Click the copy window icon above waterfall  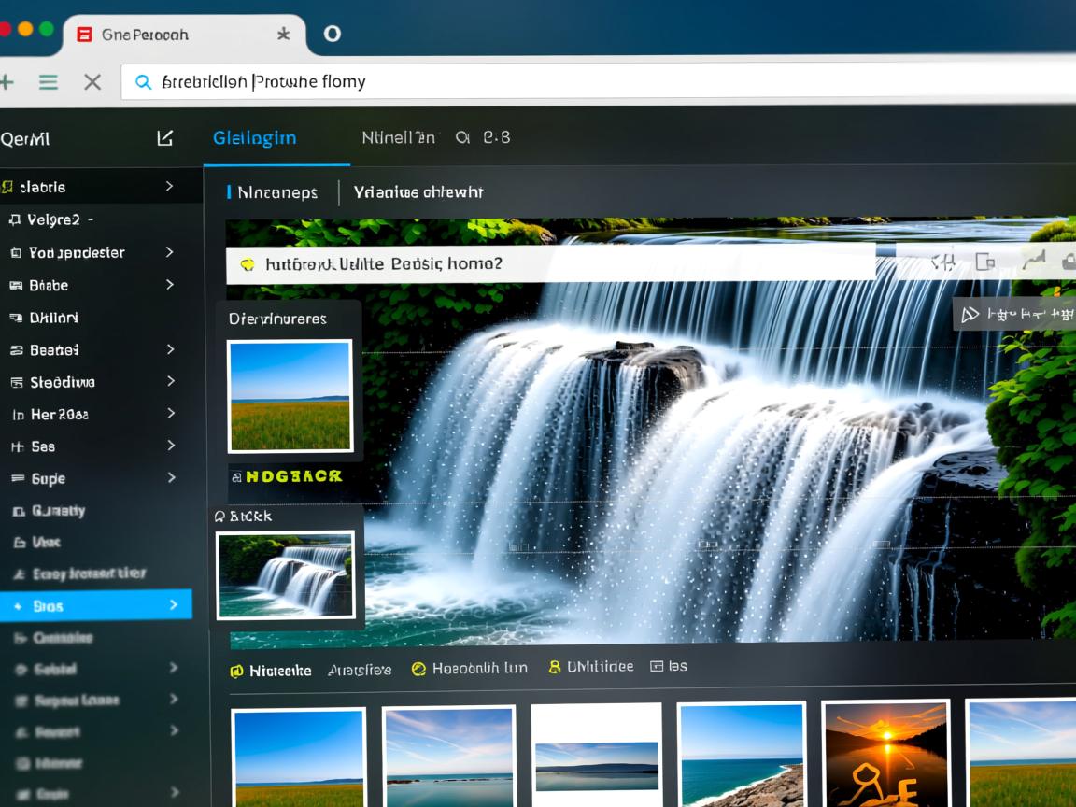tap(984, 262)
